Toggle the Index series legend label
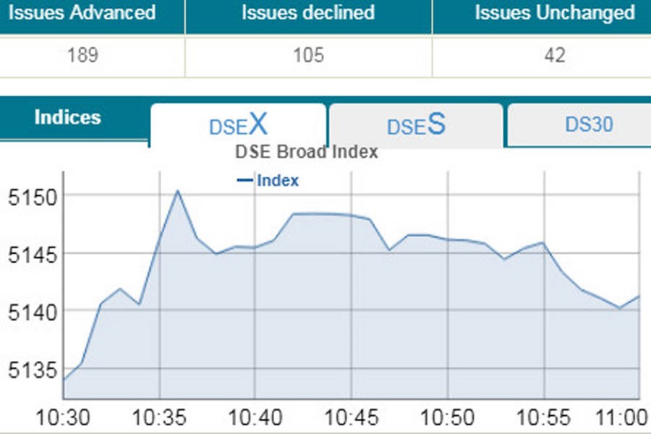This screenshot has height=434, width=651. coord(278,181)
